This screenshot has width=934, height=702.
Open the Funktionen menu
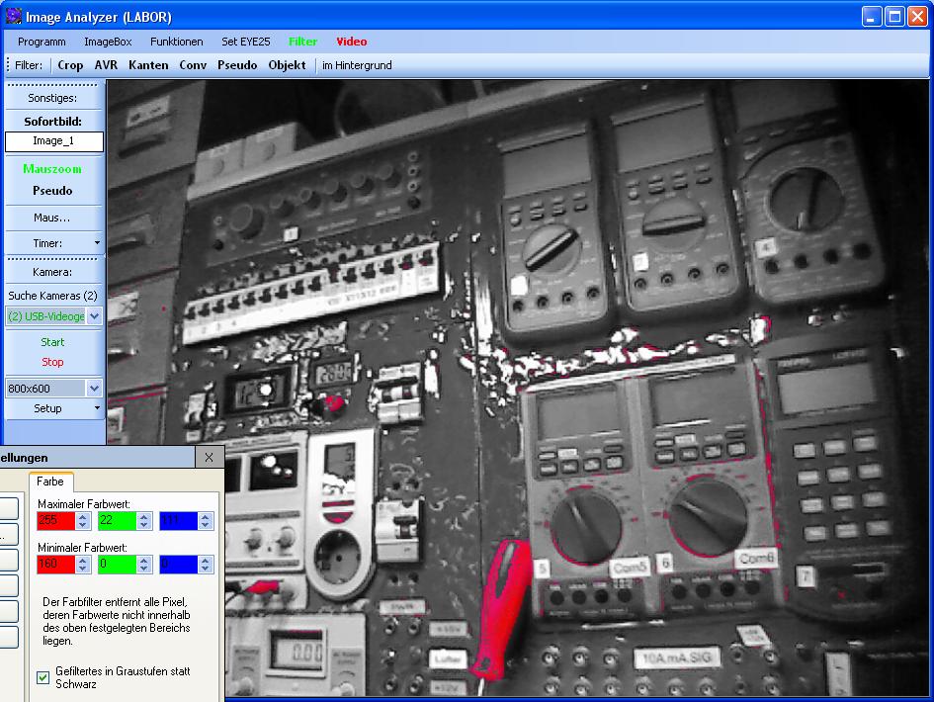176,42
